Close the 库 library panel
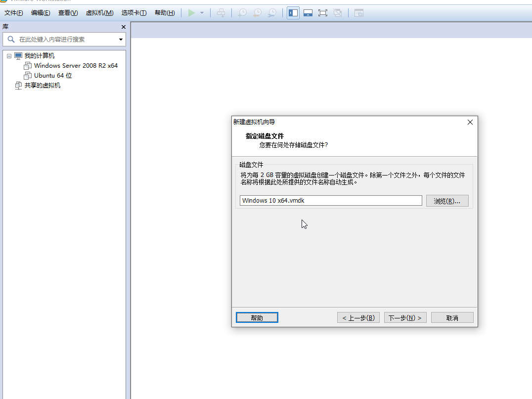This screenshot has height=399, width=532. [124, 27]
